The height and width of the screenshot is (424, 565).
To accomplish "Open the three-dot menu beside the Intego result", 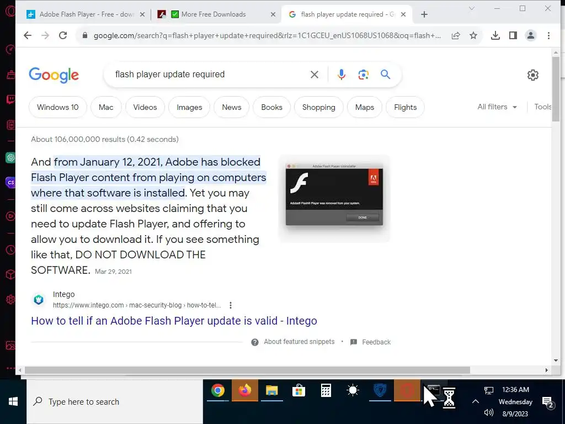I will pyautogui.click(x=231, y=305).
